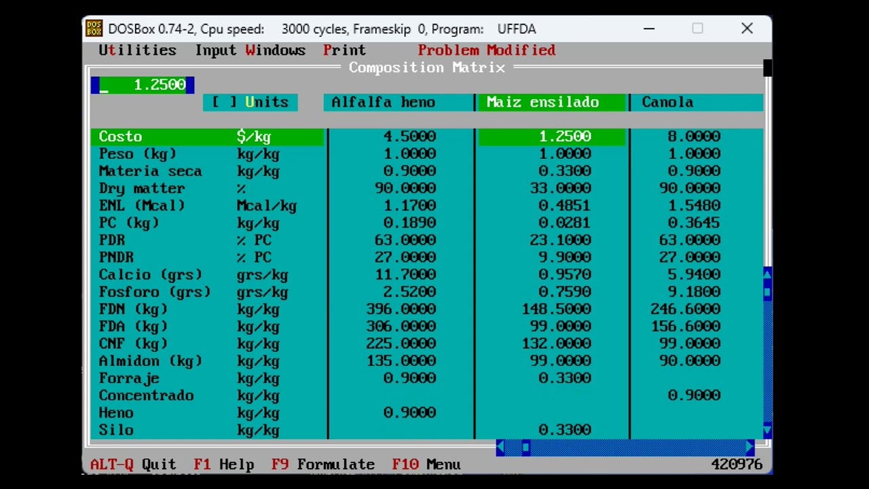The height and width of the screenshot is (489, 869).
Task: Click F1 Help in the status bar
Action: pos(223,465)
